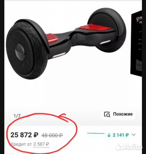The height and width of the screenshot is (154, 146).
Task: Click the image search icon beside Похожие
Action: [107, 114]
